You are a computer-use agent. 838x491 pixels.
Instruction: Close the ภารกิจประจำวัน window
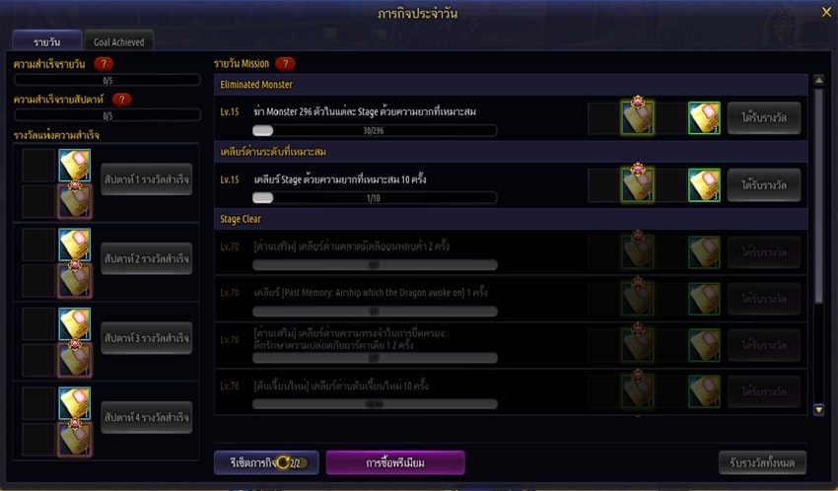[x=826, y=12]
